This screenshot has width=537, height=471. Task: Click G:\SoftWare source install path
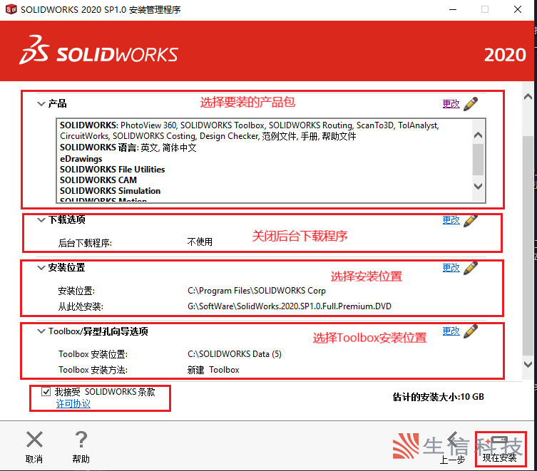coord(290,306)
